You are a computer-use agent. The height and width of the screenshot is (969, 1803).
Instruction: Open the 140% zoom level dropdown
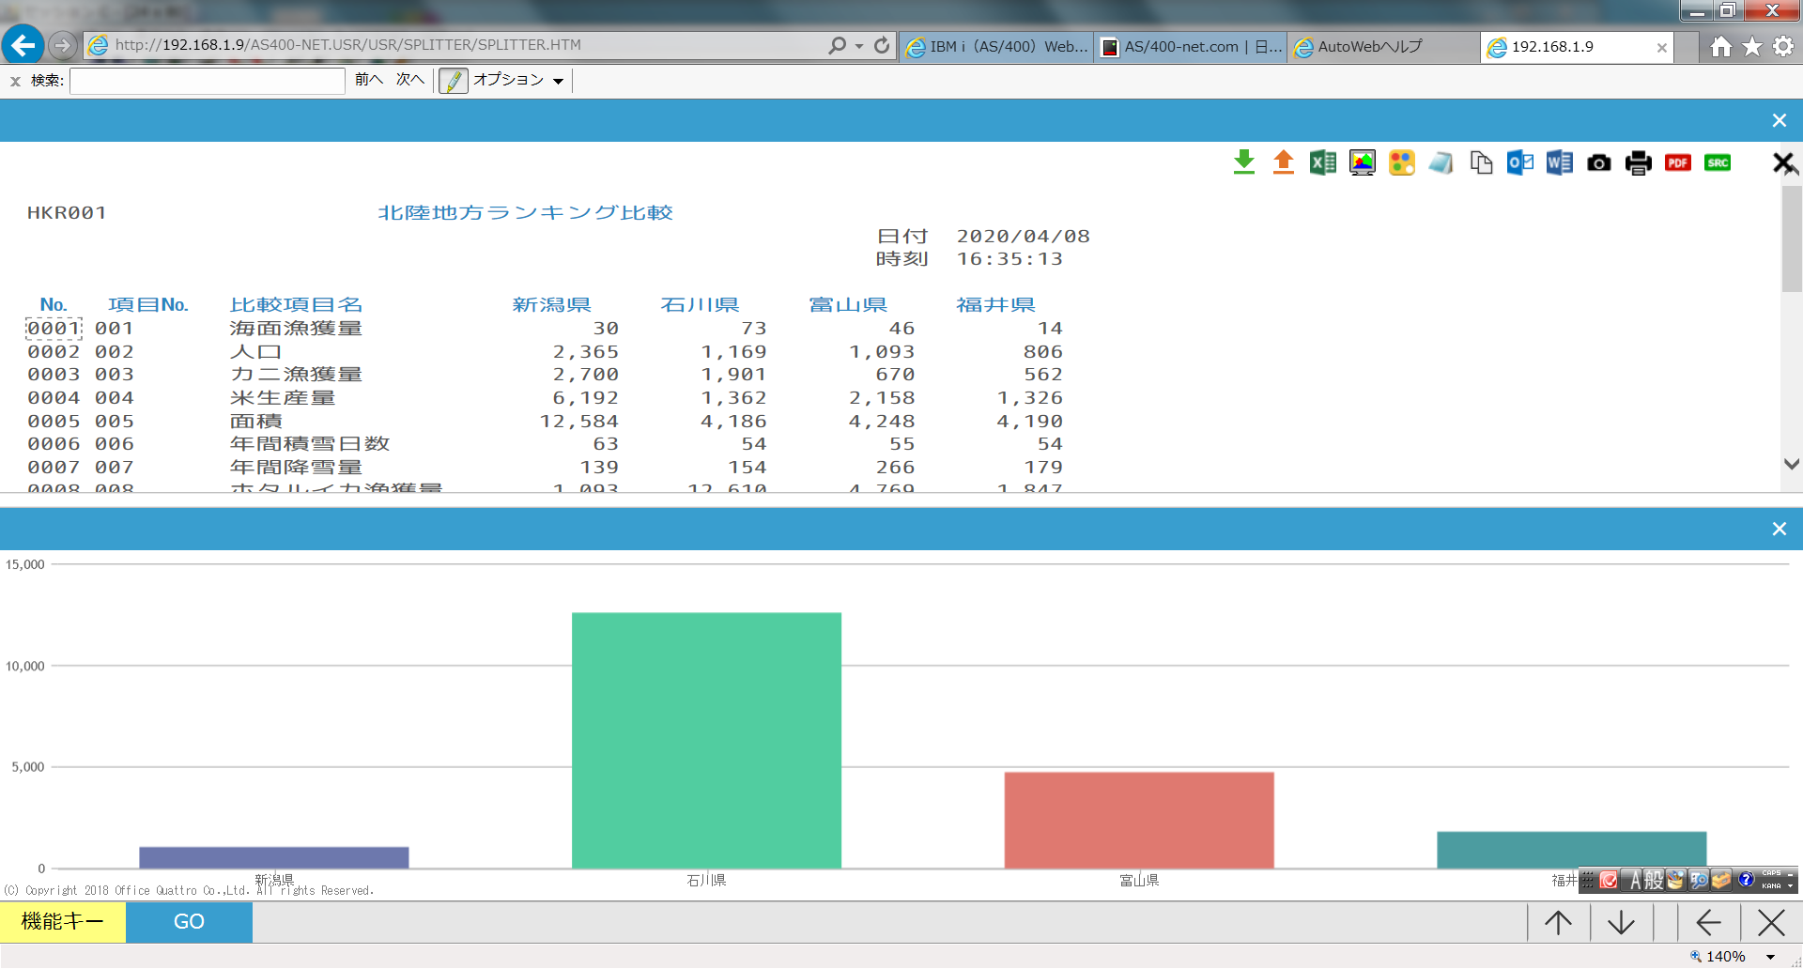(1770, 957)
